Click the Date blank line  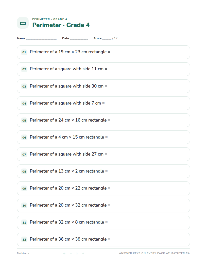click(x=79, y=39)
